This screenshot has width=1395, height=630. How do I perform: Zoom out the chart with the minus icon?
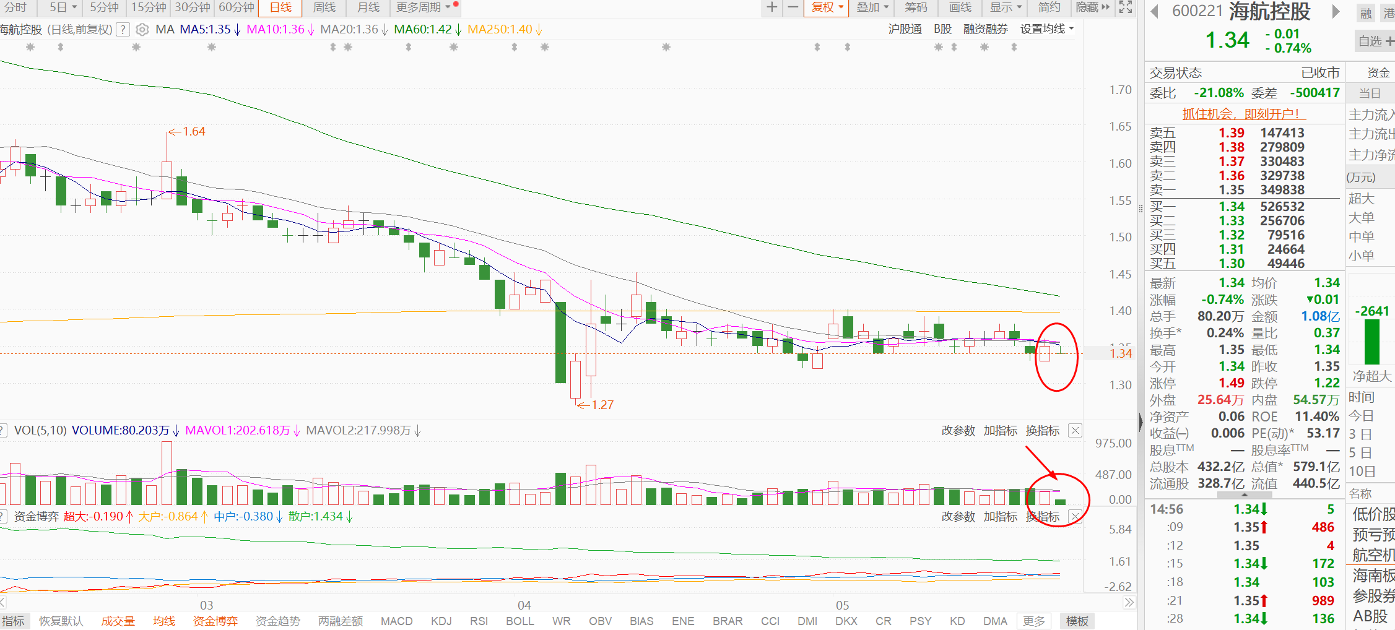coord(793,7)
